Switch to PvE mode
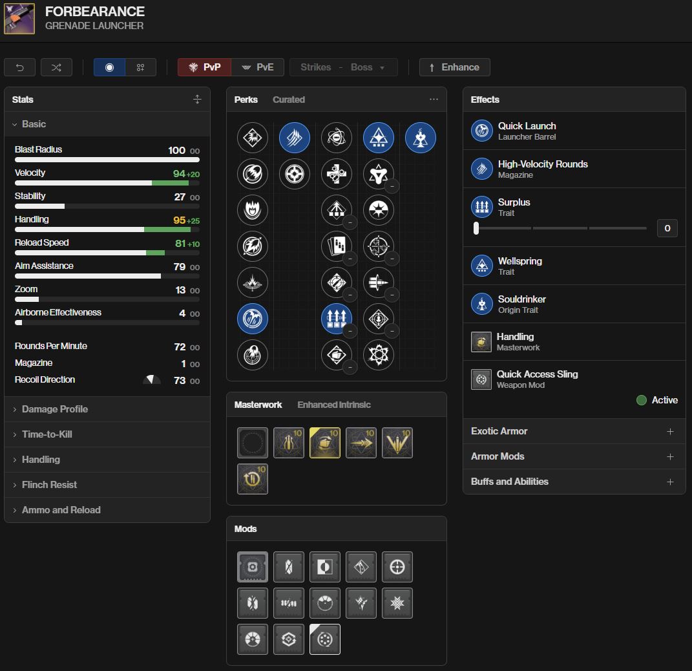This screenshot has height=671, width=692. click(x=258, y=67)
